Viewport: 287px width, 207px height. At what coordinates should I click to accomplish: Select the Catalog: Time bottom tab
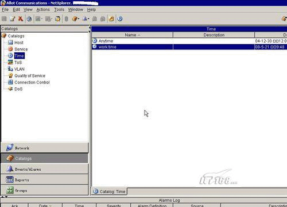pyautogui.click(x=109, y=191)
